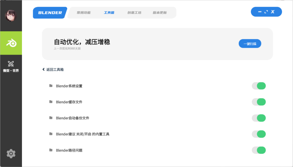
Task: Maximize the window with expand icon
Action: click(x=266, y=12)
